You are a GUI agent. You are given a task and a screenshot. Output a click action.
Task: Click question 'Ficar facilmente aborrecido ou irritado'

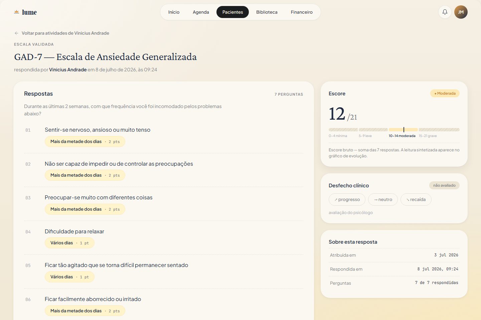tap(93, 299)
